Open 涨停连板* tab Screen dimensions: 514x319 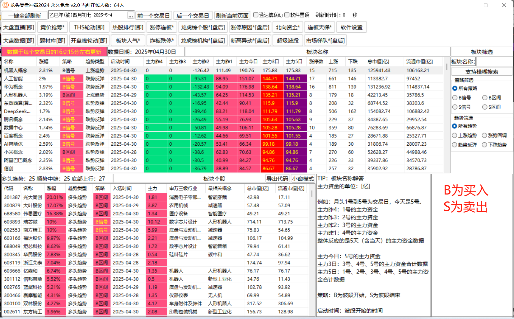pos(161,27)
